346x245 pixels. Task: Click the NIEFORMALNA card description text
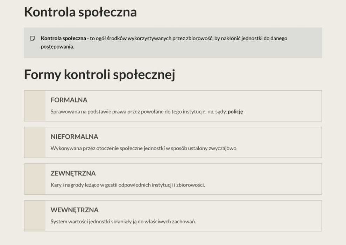click(x=144, y=148)
